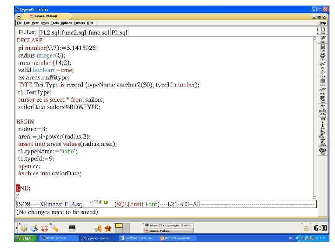Open the KDE K menu icon
The image size is (335, 251).
24,228
